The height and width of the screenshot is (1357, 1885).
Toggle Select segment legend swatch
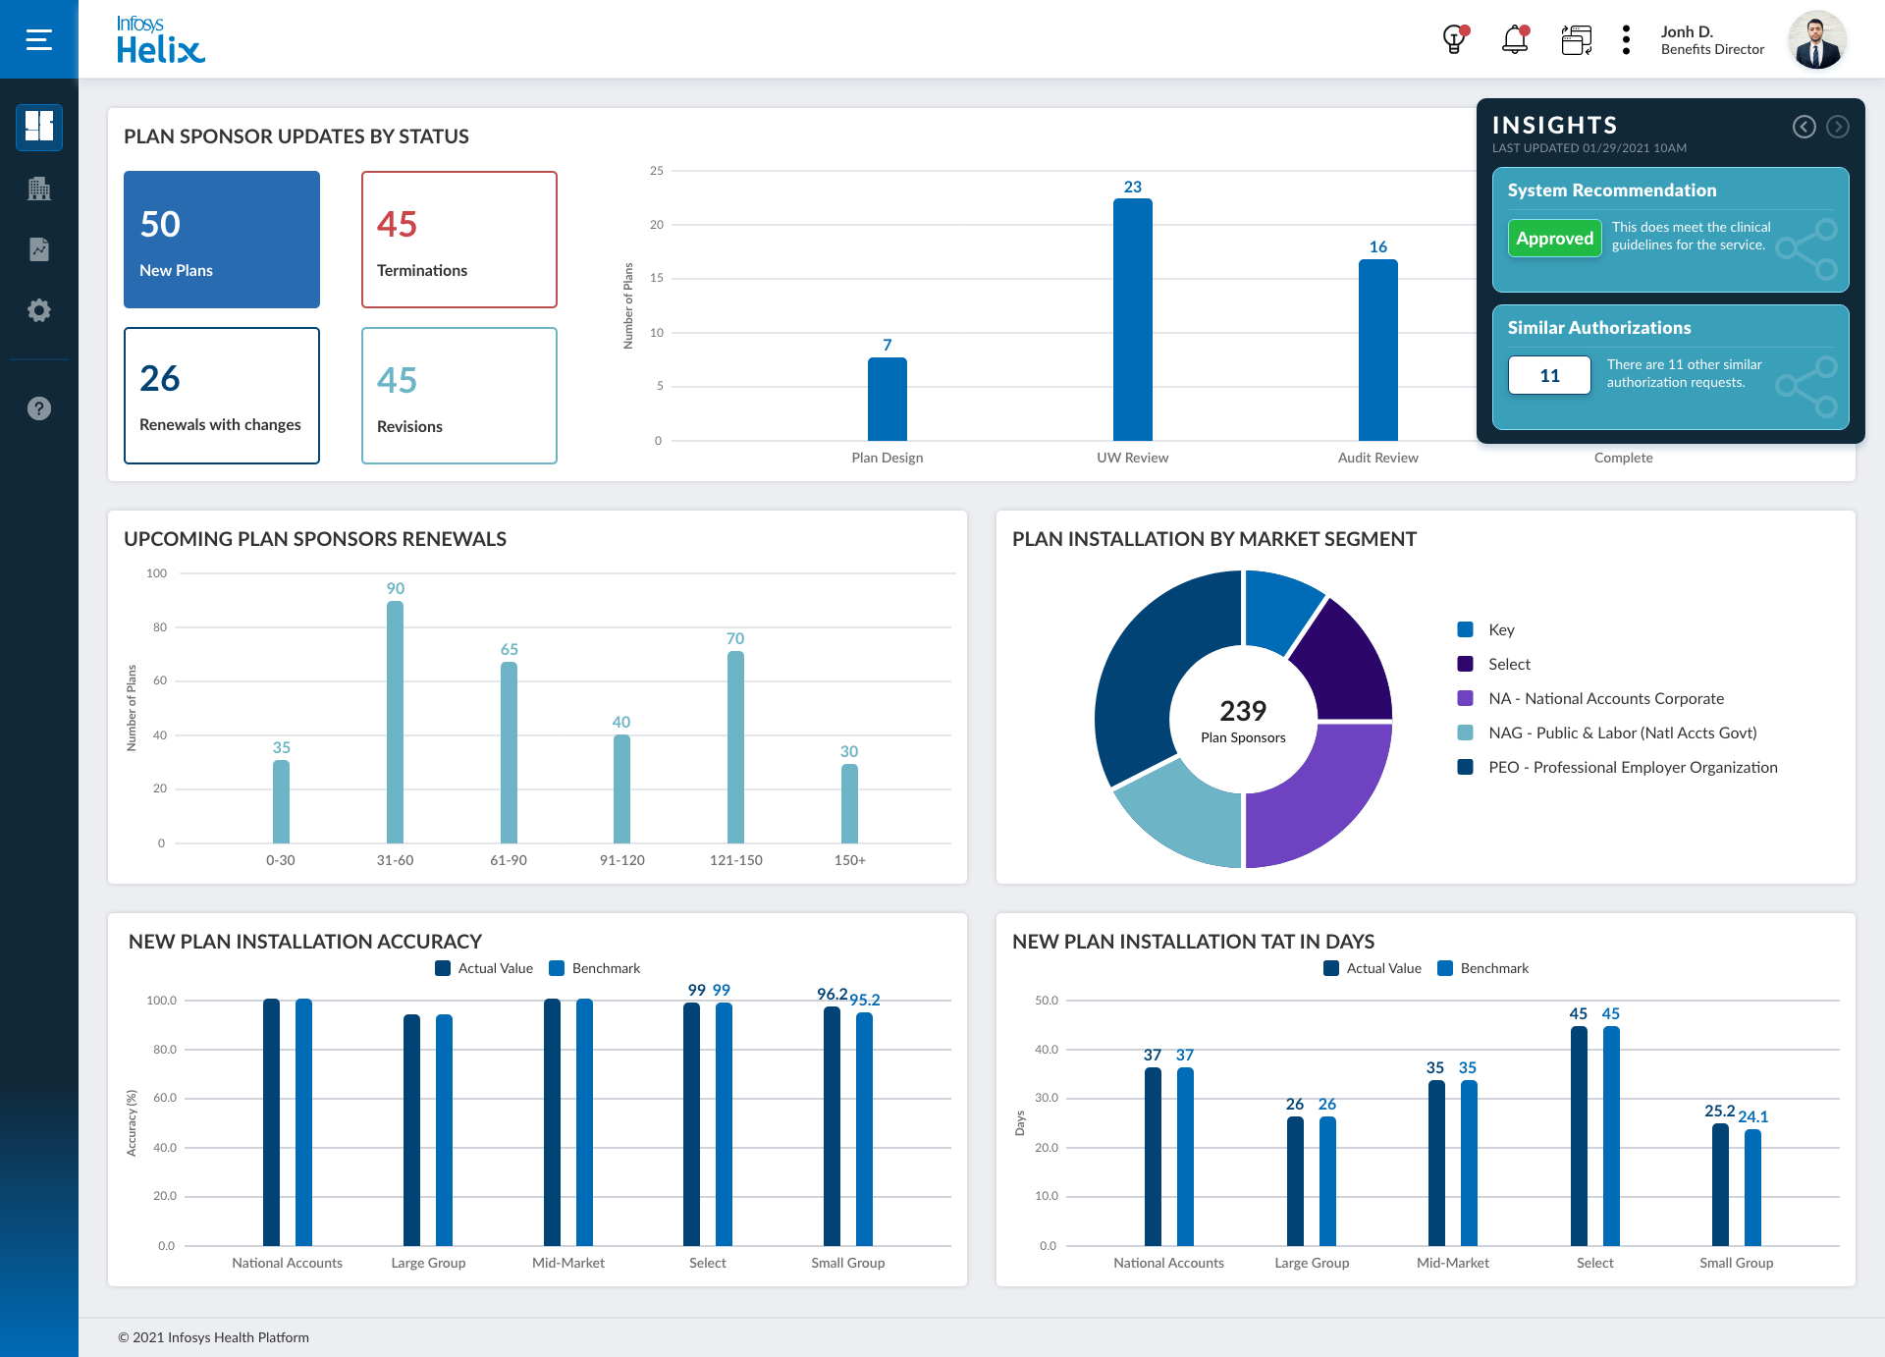[x=1466, y=664]
